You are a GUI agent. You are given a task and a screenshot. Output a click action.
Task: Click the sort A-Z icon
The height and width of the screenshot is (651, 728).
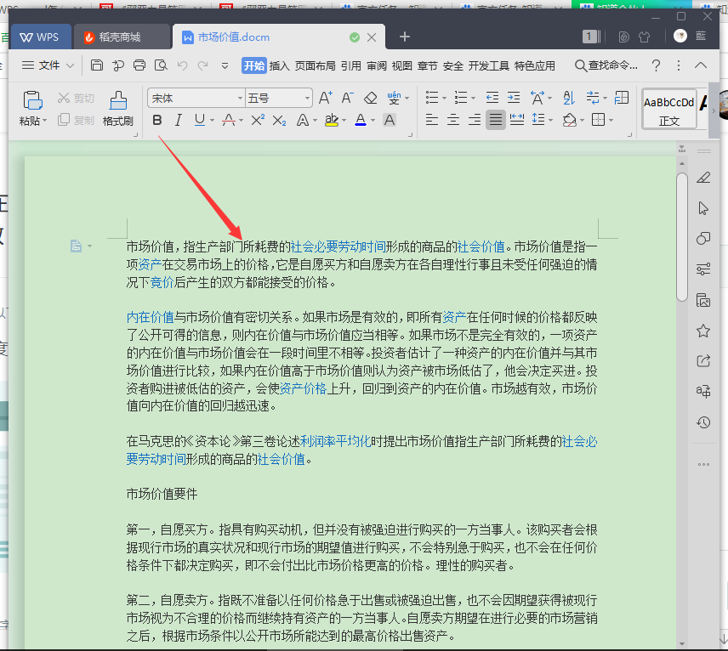pos(569,98)
